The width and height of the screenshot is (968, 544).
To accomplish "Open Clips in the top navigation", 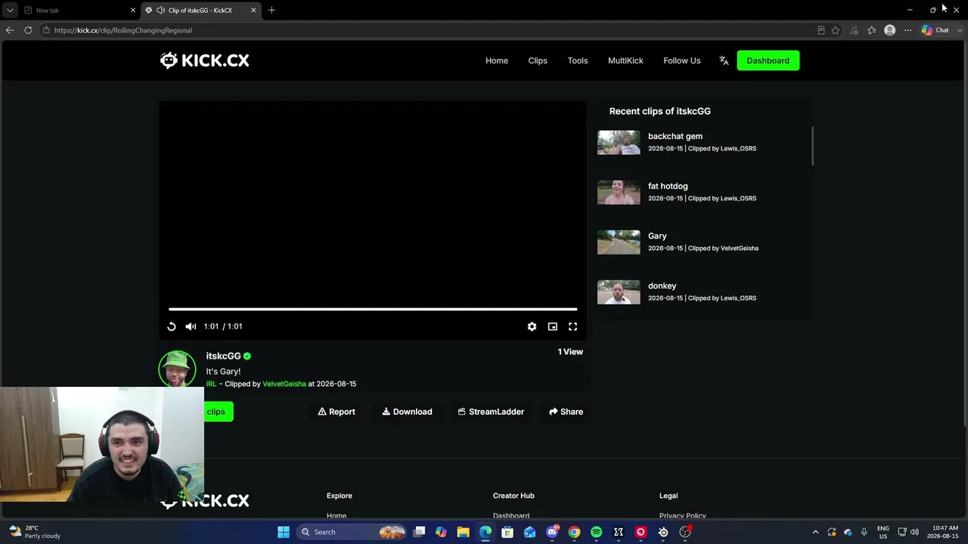I will pos(538,60).
